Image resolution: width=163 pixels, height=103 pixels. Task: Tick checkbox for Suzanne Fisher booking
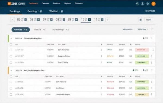pos(11,56)
